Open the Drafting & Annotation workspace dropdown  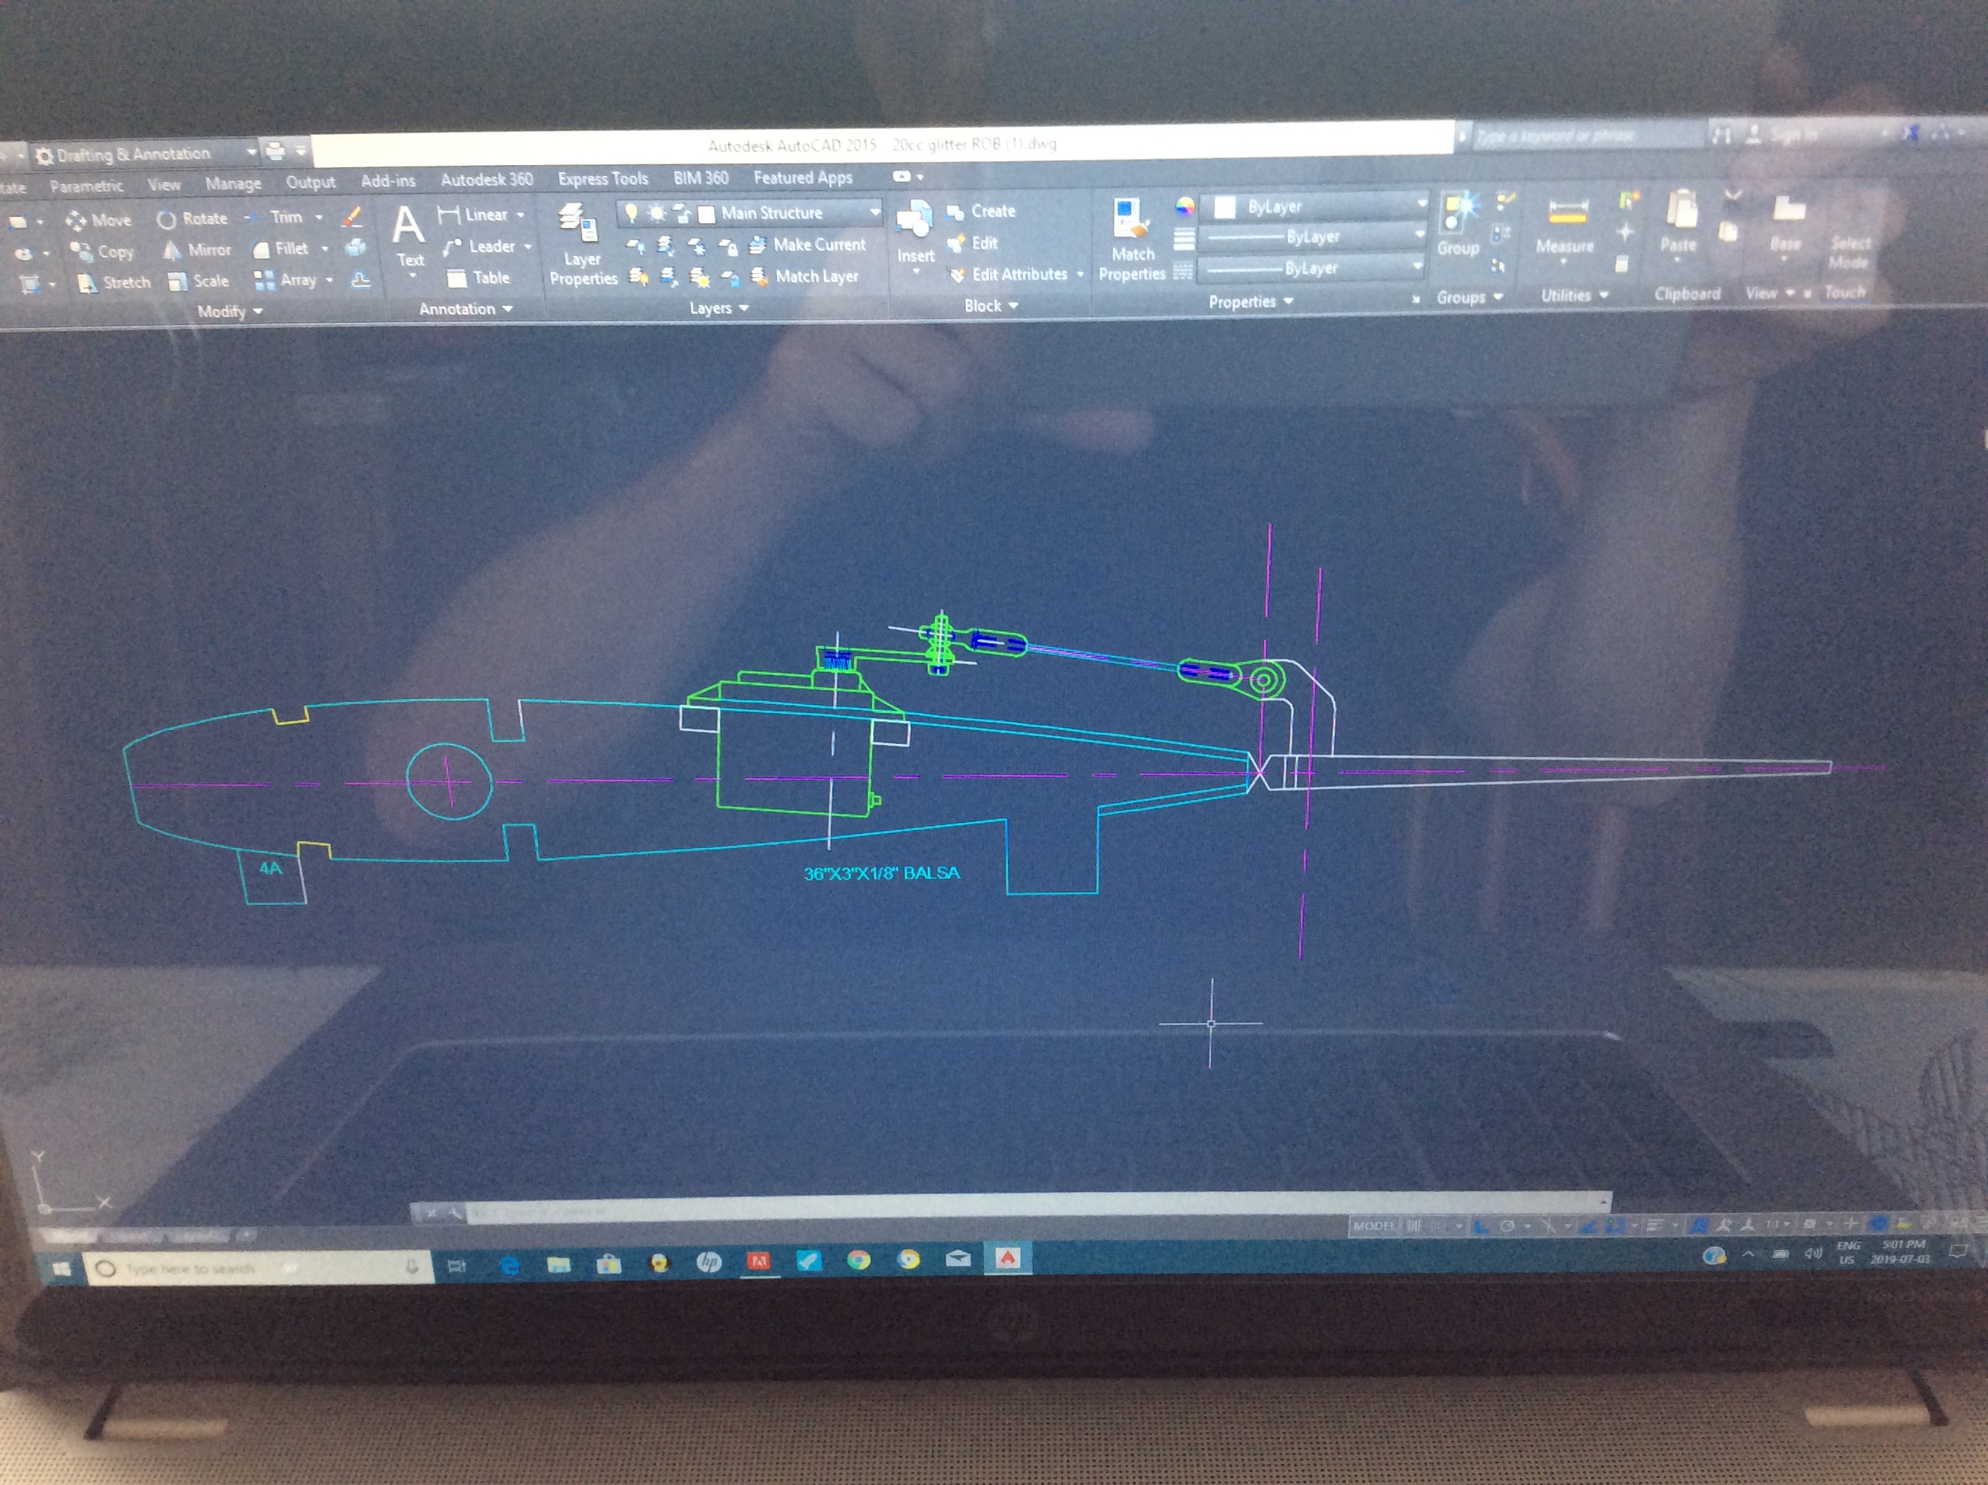(x=251, y=153)
